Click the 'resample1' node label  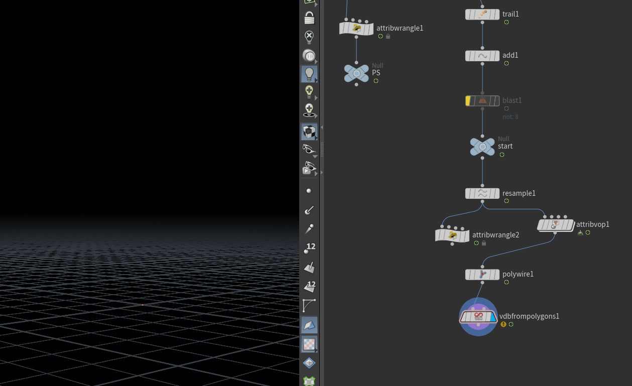click(x=519, y=193)
